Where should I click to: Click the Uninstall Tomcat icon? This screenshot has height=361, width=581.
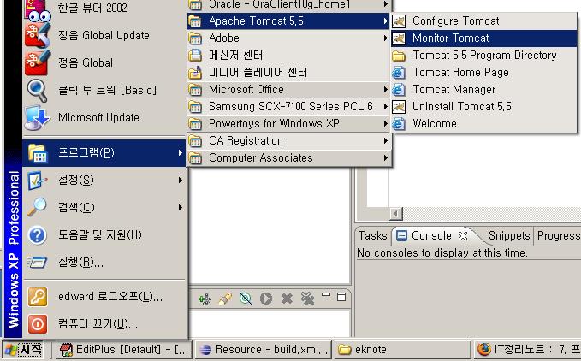[399, 107]
